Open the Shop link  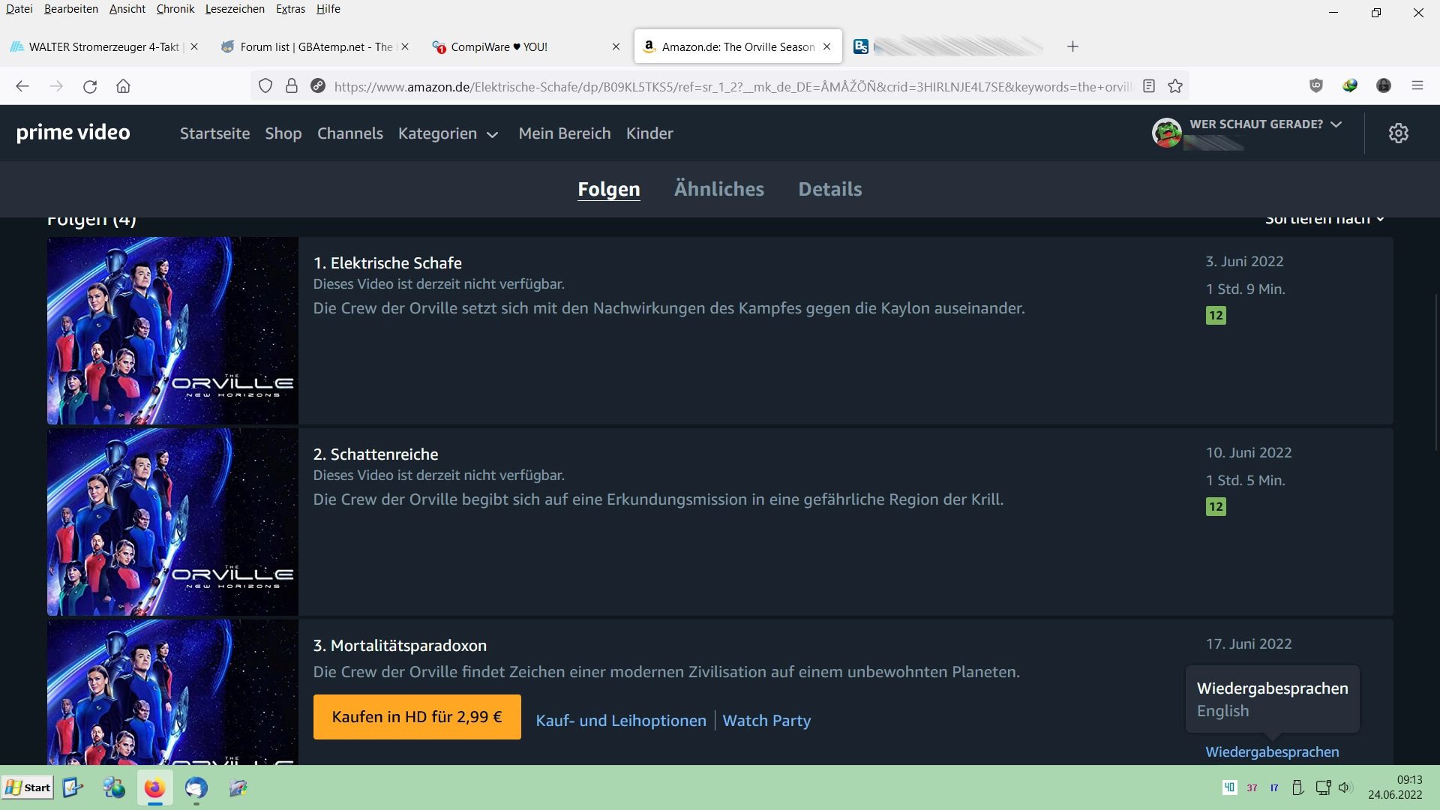pyautogui.click(x=283, y=133)
